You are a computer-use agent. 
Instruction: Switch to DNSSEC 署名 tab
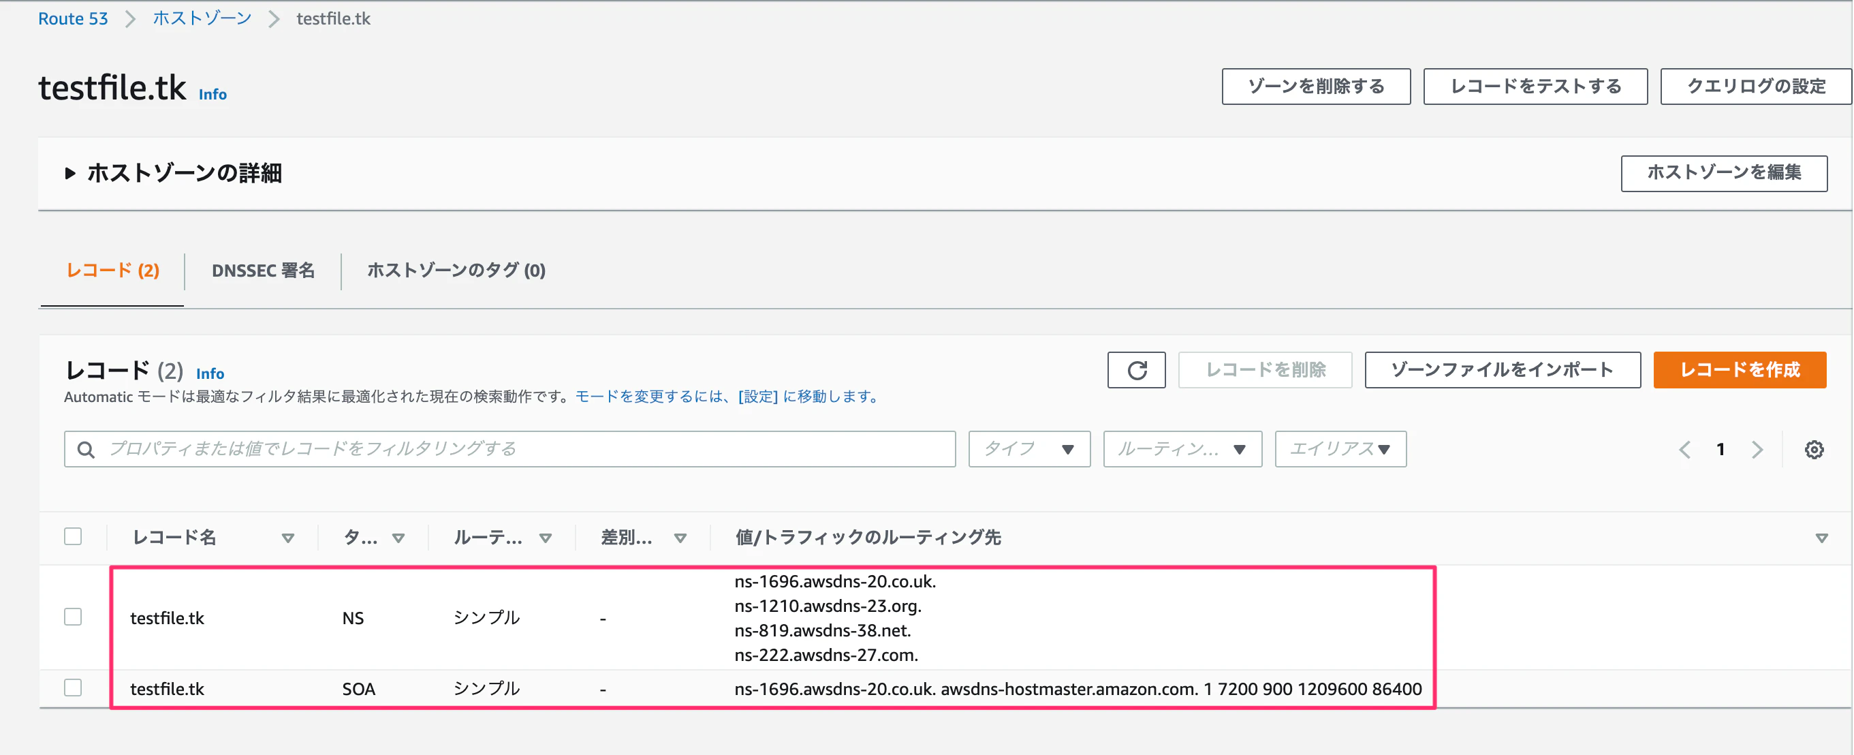pyautogui.click(x=263, y=271)
